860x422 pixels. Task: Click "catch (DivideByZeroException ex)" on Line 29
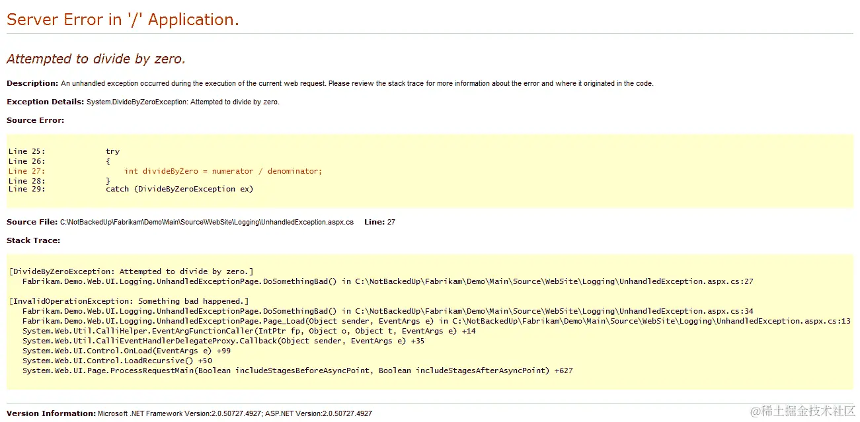179,189
